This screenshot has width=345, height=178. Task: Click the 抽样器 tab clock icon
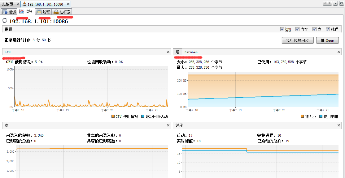tap(56, 12)
